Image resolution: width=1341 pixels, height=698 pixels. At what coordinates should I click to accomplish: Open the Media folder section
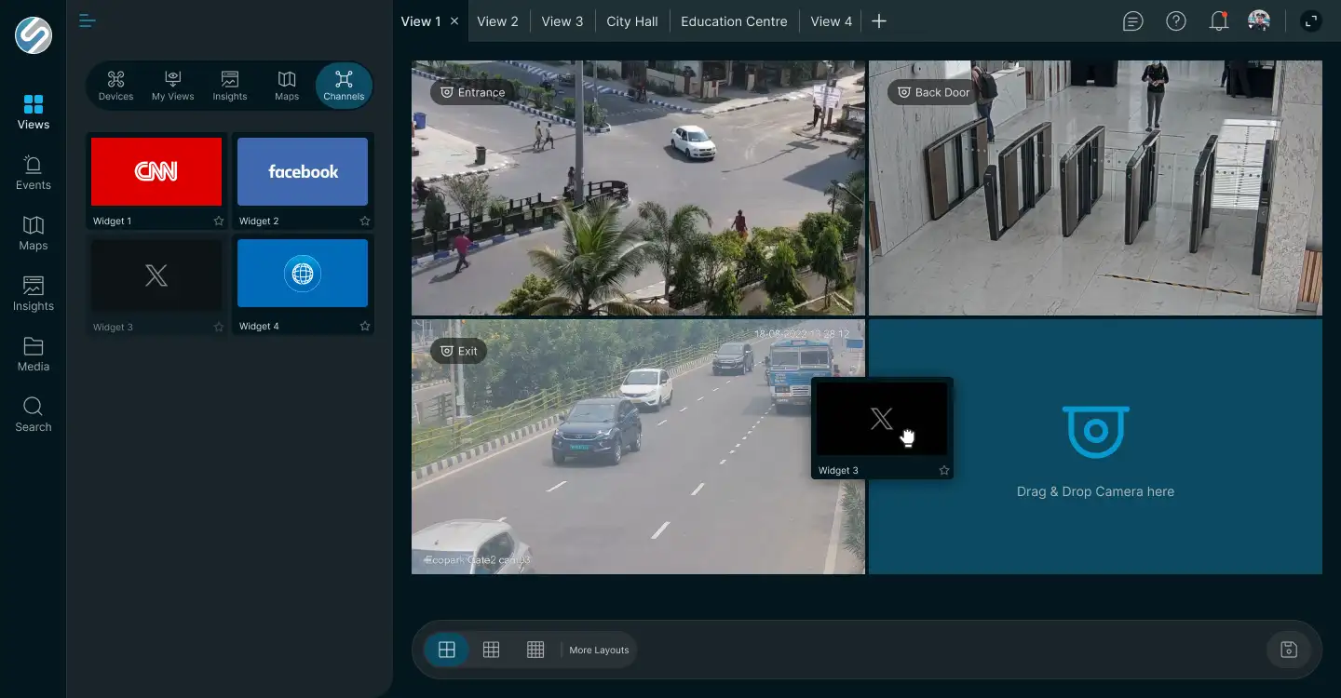point(33,354)
